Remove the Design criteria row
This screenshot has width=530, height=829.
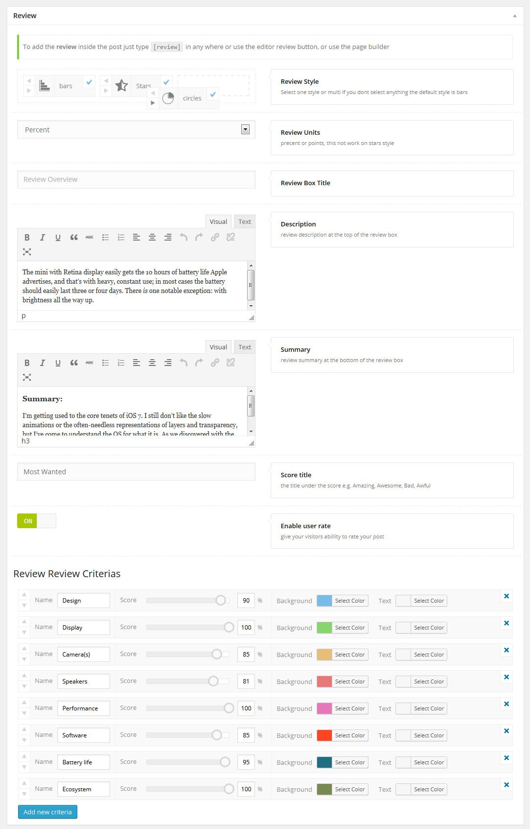coord(507,596)
